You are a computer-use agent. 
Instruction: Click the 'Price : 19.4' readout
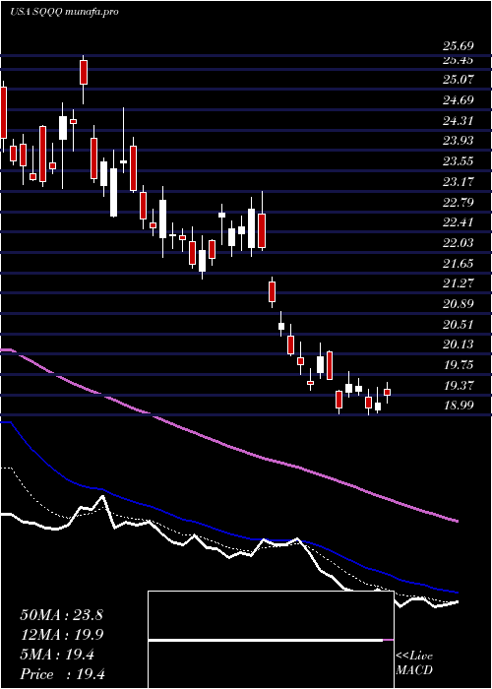click(61, 674)
